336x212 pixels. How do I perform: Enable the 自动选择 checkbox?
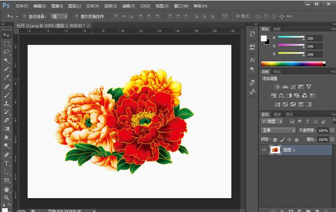click(25, 16)
